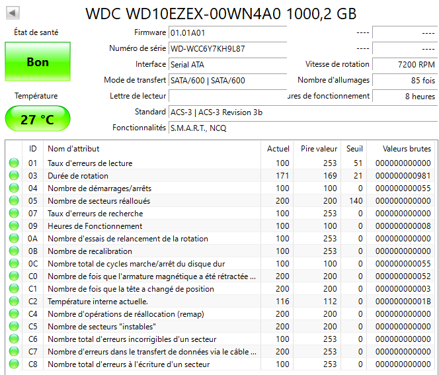Click the operating hours value 8 heures
The height and width of the screenshot is (375, 439).
405,97
